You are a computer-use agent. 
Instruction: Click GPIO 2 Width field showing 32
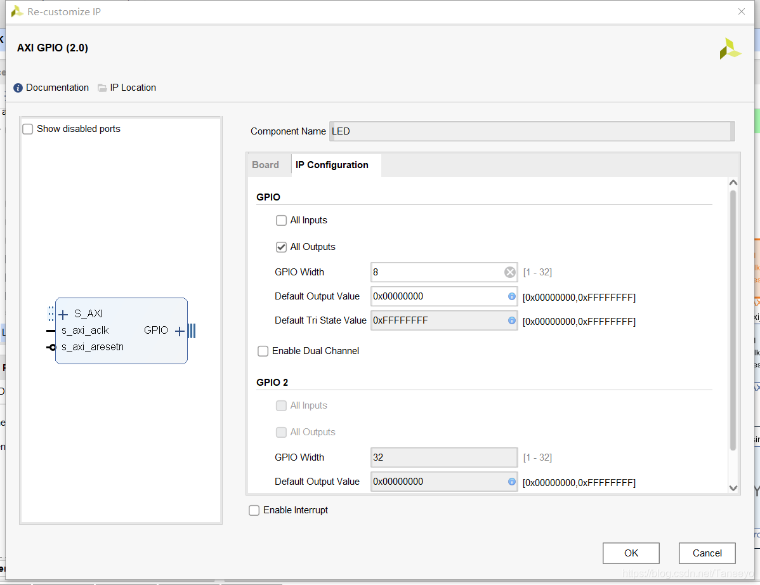coord(444,457)
